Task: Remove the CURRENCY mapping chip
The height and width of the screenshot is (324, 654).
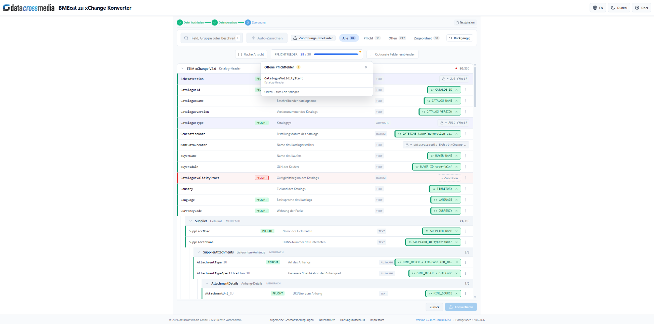Action: pos(456,211)
